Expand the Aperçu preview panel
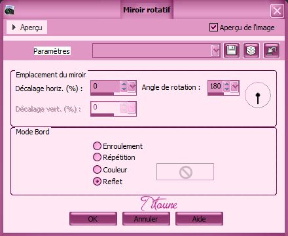The width and height of the screenshot is (288, 236). [x=27, y=28]
